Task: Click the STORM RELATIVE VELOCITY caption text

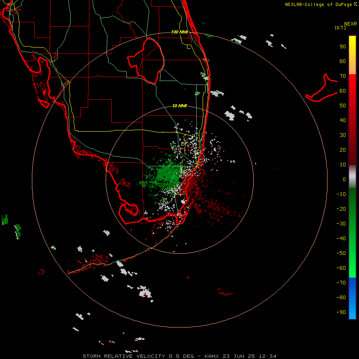Action: [124, 356]
